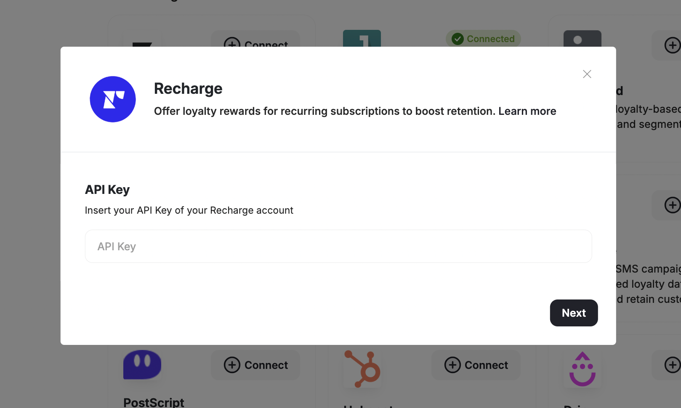Click the Connected status badge behind the dialog
The image size is (681, 408).
(483, 39)
